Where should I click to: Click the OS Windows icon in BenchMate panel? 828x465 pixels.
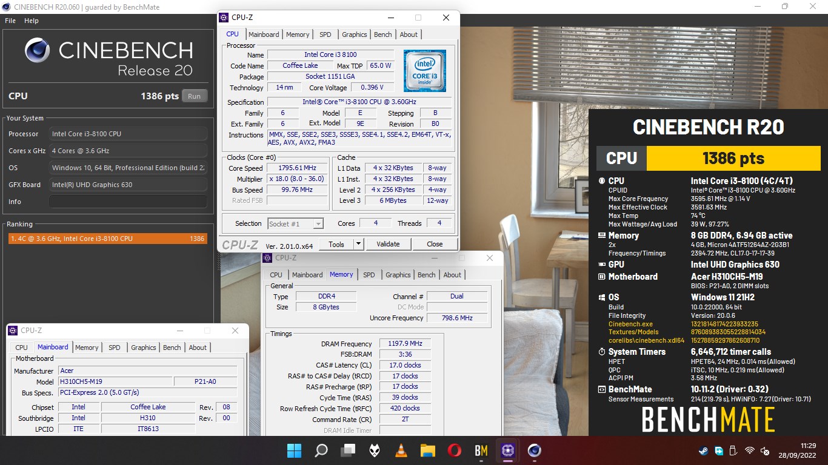click(602, 297)
